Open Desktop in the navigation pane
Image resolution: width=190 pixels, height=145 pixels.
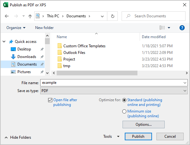(x=24, y=49)
